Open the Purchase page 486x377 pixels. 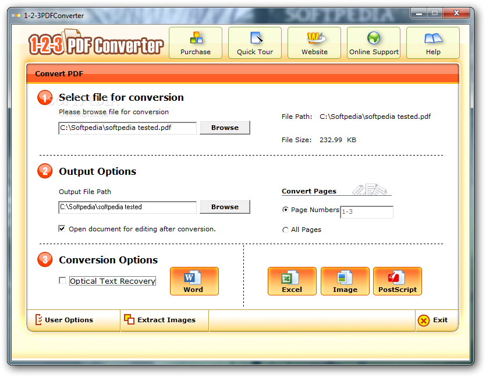click(x=195, y=43)
